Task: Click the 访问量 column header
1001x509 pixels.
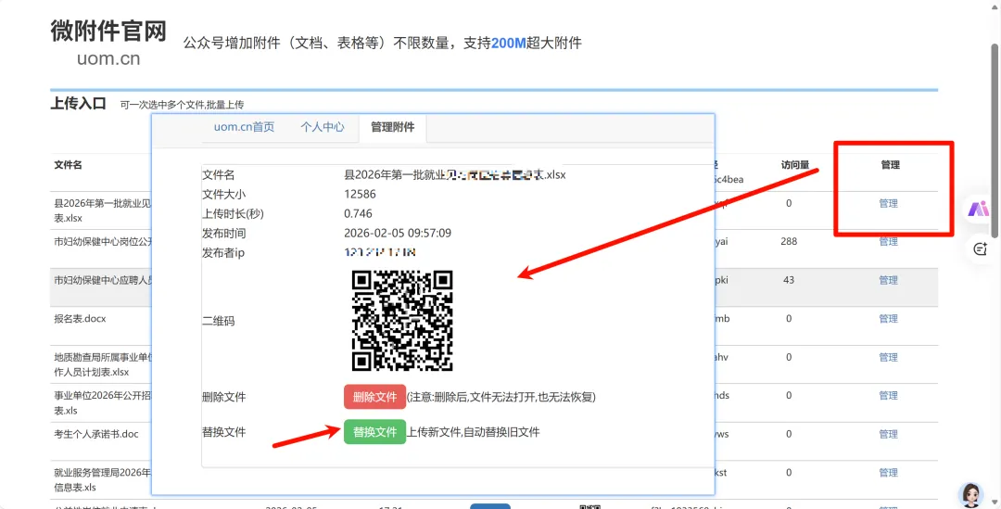Action: [795, 165]
